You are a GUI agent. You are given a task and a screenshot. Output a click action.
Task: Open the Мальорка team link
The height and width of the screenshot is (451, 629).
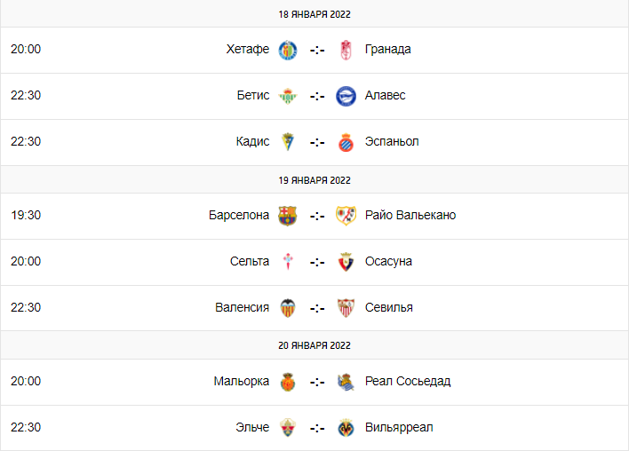click(241, 382)
